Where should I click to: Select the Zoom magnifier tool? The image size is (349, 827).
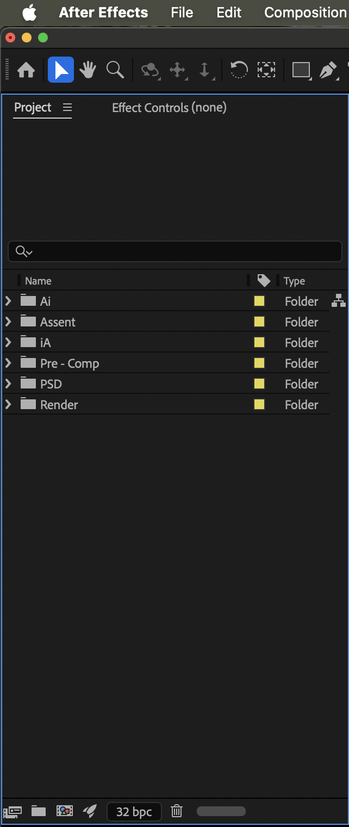coord(115,70)
